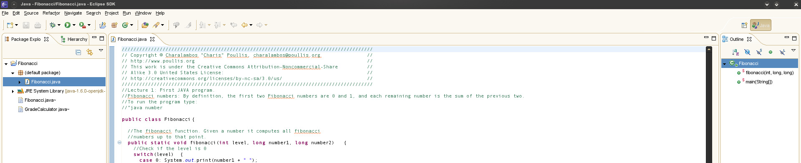Toggle Hide Local Types in Outline
The height and width of the screenshot is (163, 801).
click(x=782, y=52)
